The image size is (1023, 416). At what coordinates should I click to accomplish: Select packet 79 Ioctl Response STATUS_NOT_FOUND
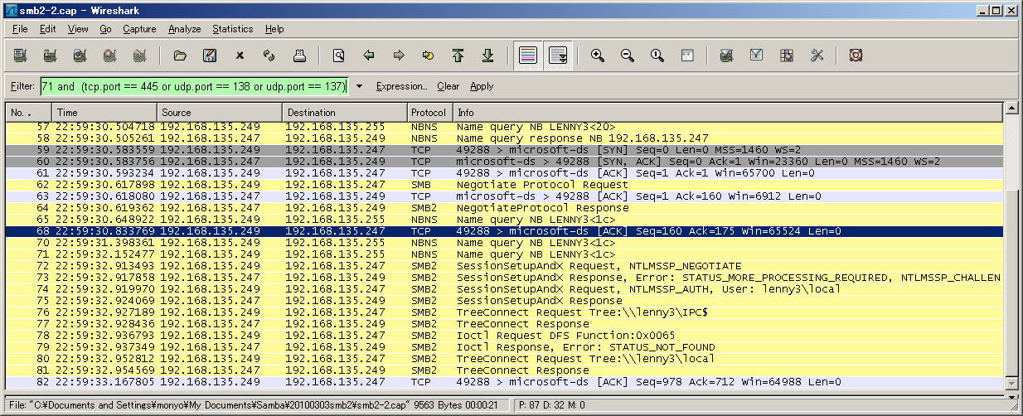504,347
